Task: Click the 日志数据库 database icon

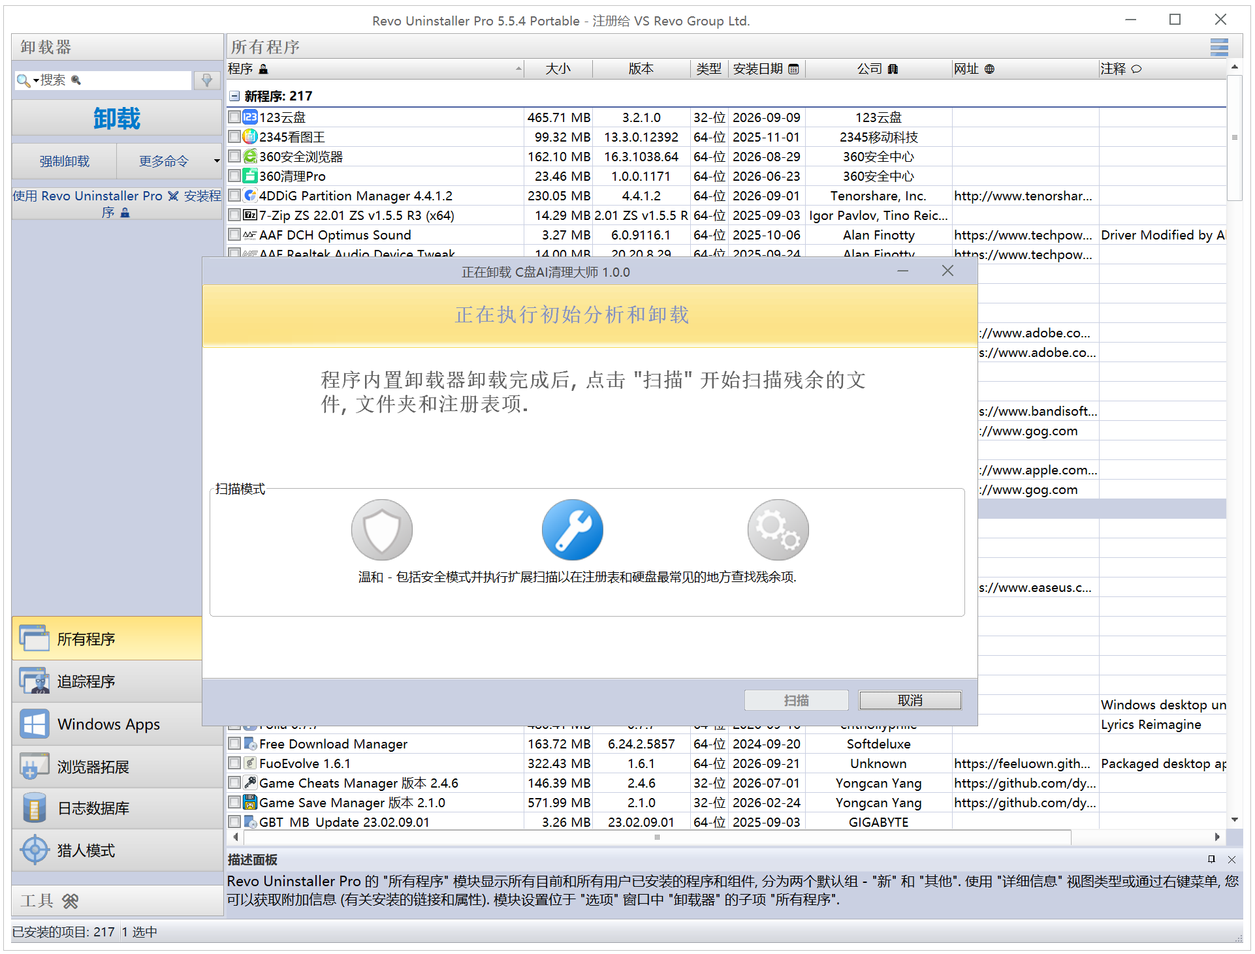Action: pyautogui.click(x=35, y=808)
